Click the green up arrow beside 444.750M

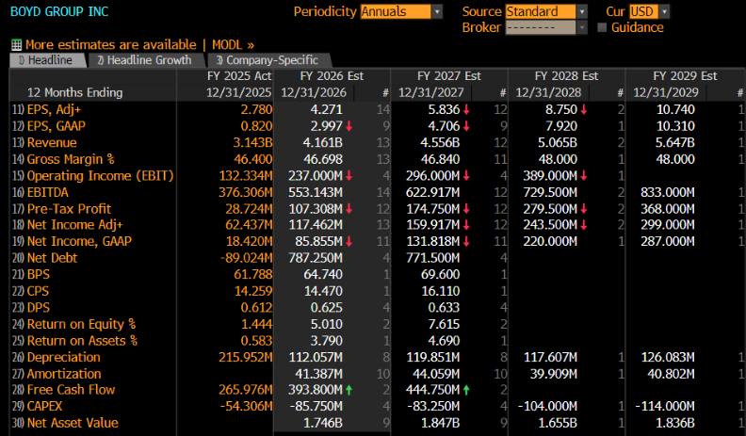coord(466,390)
